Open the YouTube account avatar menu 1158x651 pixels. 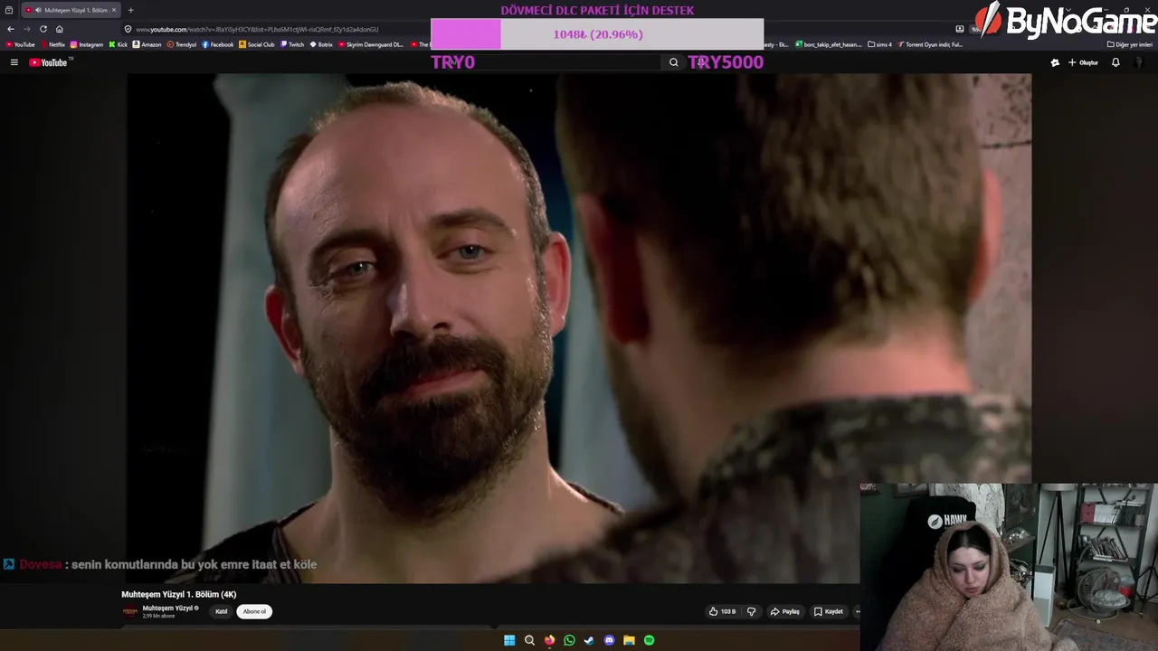point(1139,62)
